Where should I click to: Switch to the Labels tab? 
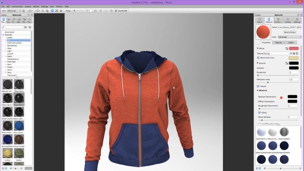(291, 42)
